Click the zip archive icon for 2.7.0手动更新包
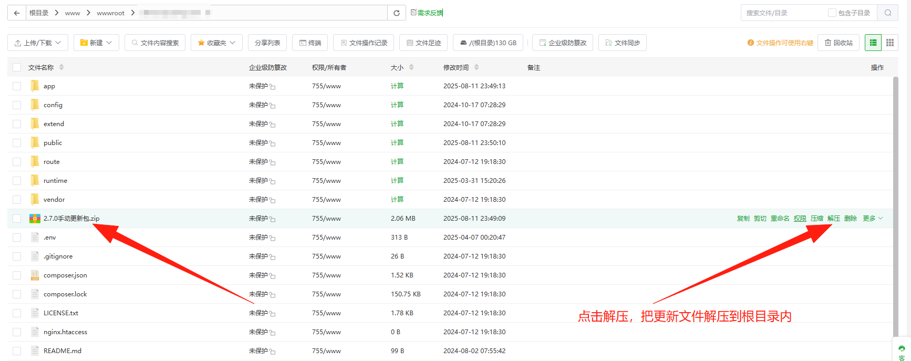 (x=35, y=218)
